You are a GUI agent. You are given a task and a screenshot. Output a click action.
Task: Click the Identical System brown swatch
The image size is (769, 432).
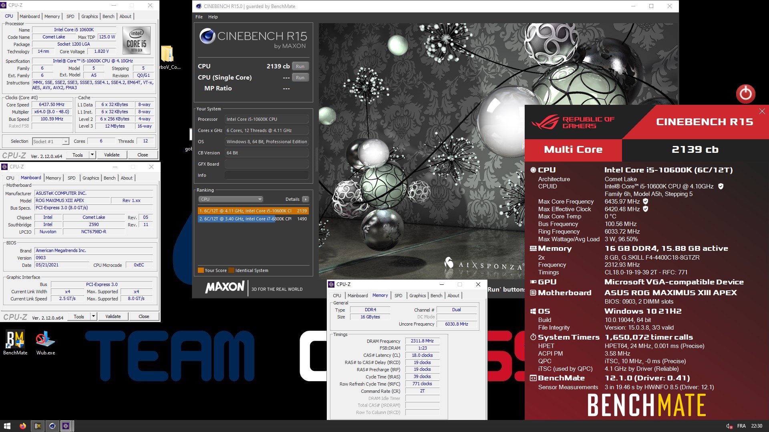(231, 270)
